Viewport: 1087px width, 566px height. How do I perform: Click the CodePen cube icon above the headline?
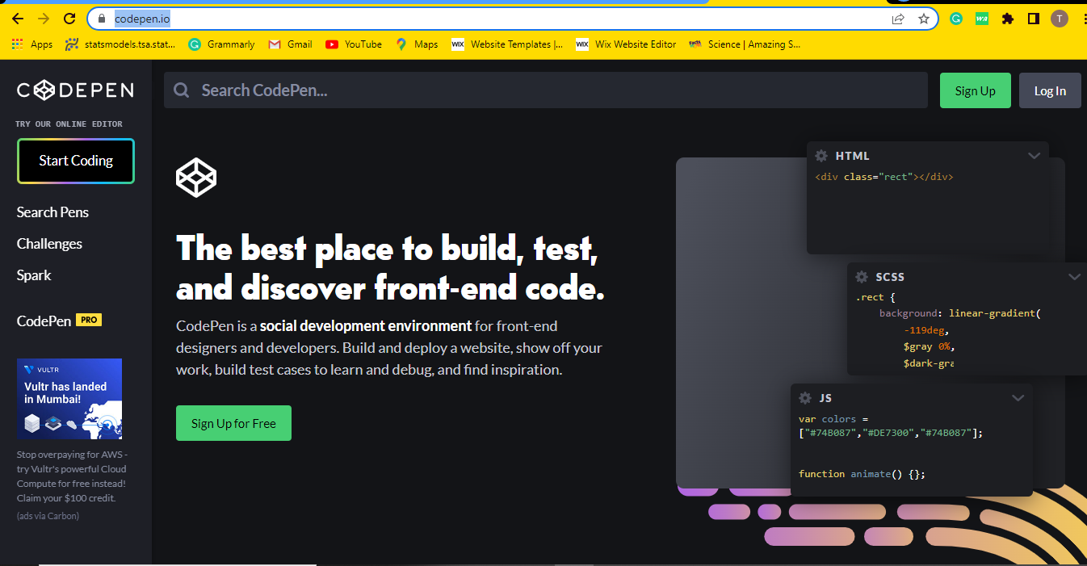[196, 178]
